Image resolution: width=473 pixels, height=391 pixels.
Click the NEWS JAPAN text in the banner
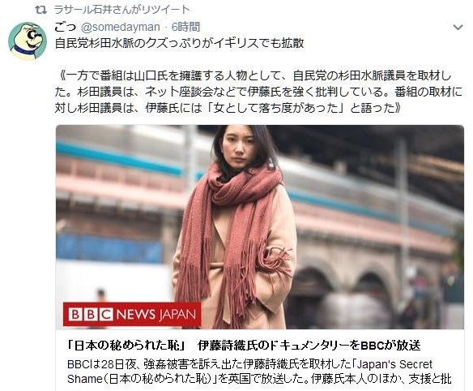[x=156, y=314]
